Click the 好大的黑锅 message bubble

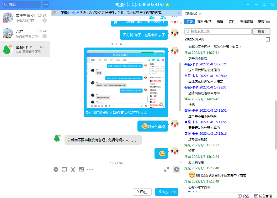click(x=153, y=127)
